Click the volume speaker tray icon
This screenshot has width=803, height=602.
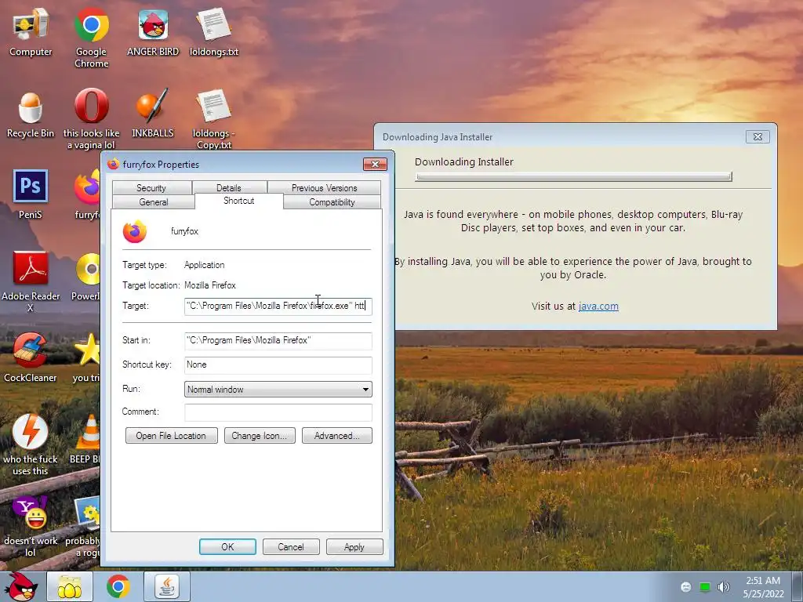(x=724, y=586)
